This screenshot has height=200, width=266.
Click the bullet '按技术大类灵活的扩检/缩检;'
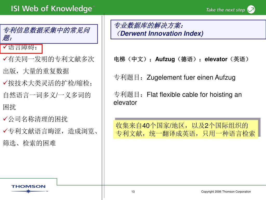tap(48, 83)
